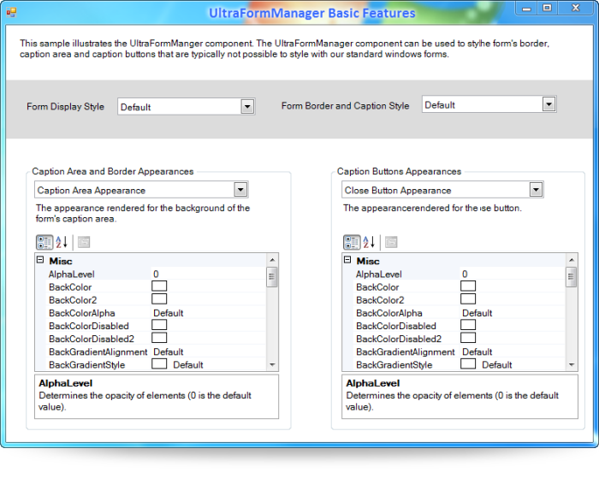
Task: Select BackColor swatch in left property grid
Action: pyautogui.click(x=159, y=286)
